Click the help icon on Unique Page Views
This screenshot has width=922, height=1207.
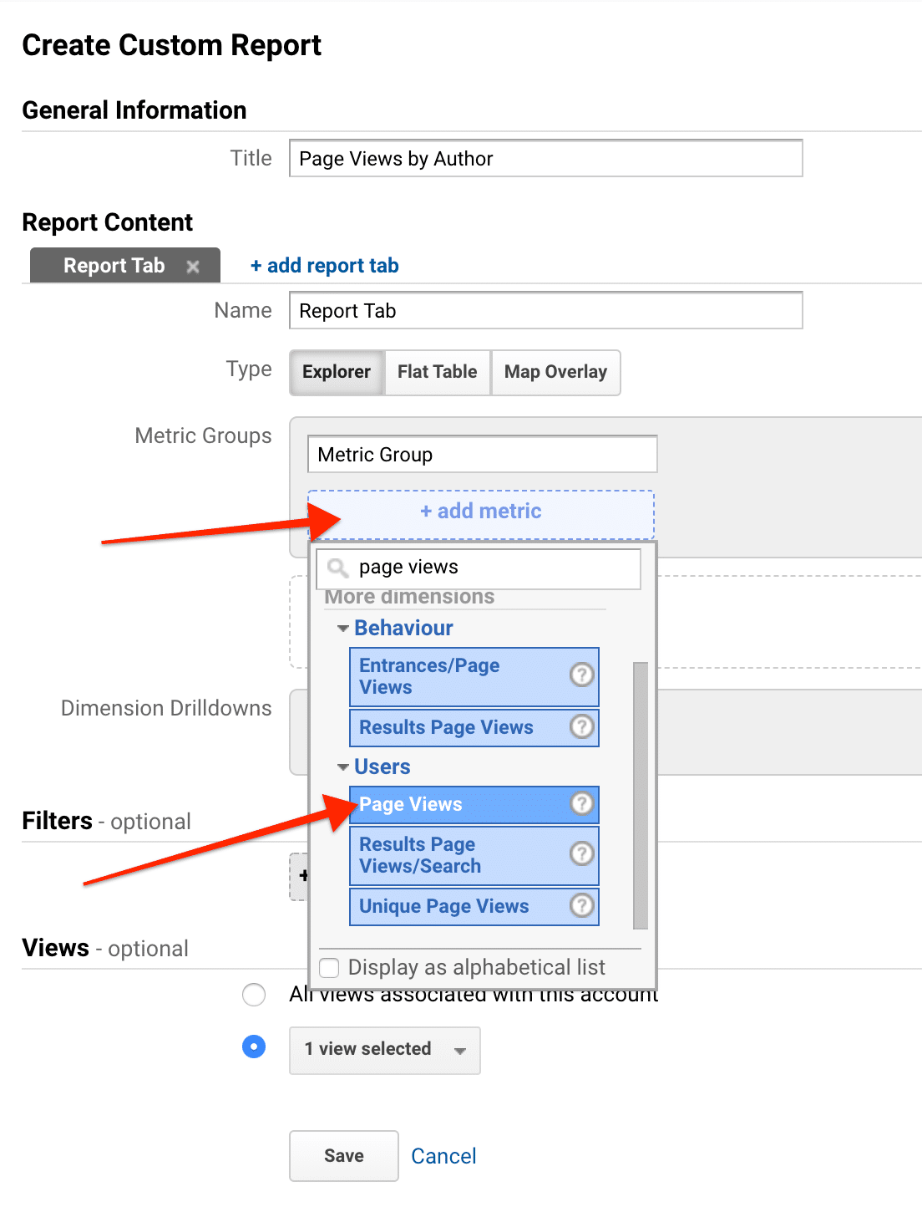tap(582, 906)
